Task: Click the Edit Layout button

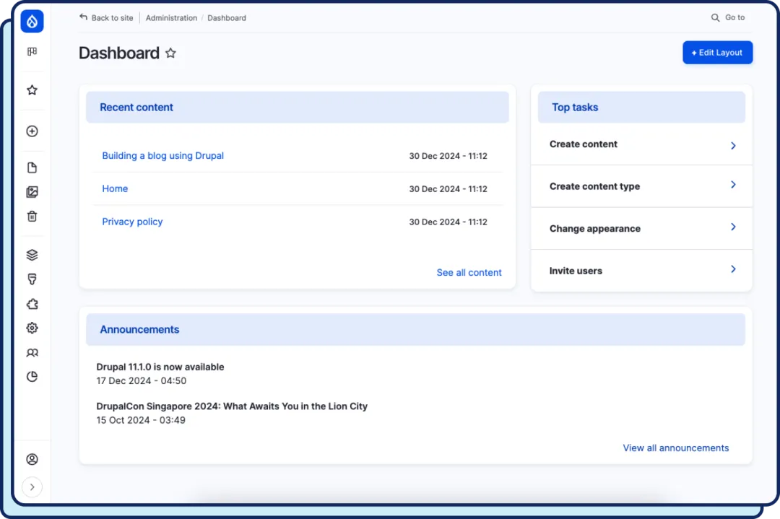Action: point(717,52)
